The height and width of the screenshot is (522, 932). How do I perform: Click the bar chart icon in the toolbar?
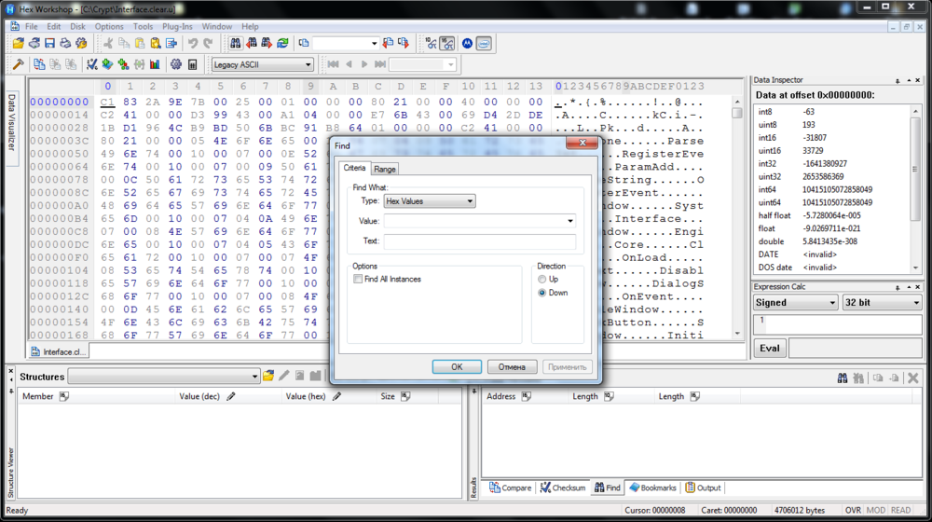tap(154, 64)
